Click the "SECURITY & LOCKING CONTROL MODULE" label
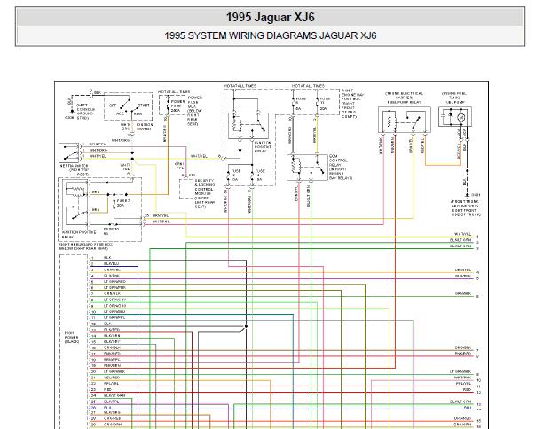535x429 pixels. pos(204,193)
